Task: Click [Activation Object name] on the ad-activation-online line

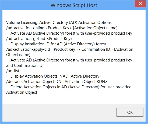Action: (95, 28)
